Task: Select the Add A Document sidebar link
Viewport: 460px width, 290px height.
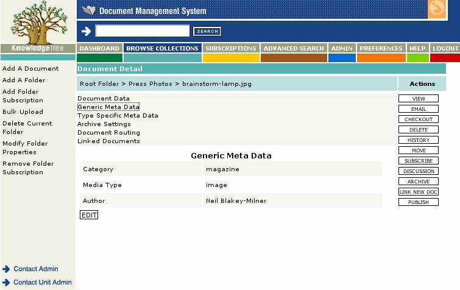Action: click(x=30, y=69)
